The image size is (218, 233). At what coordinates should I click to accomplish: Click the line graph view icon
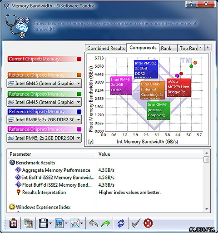(x=75, y=223)
